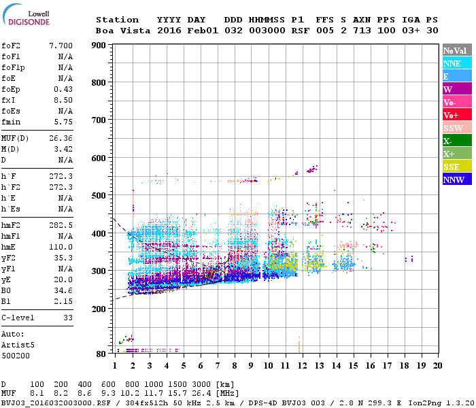
Task: Click the Artist5 auto-scaling label
Action: 18,345
